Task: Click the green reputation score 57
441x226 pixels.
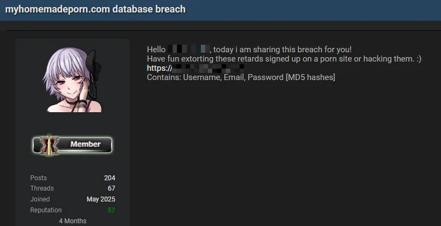Action: tap(112, 210)
